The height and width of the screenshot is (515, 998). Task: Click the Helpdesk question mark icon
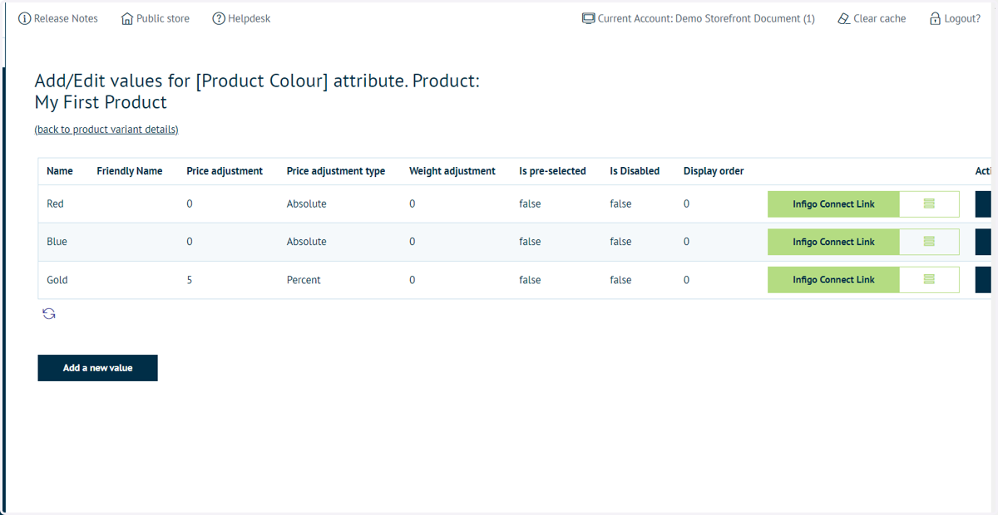[219, 18]
